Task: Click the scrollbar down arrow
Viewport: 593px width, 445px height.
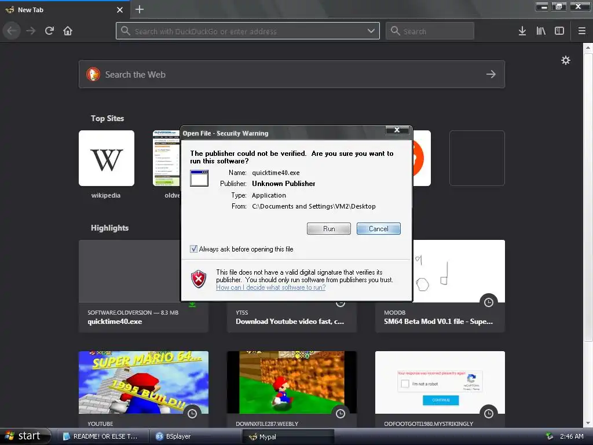Action: pos(588,423)
